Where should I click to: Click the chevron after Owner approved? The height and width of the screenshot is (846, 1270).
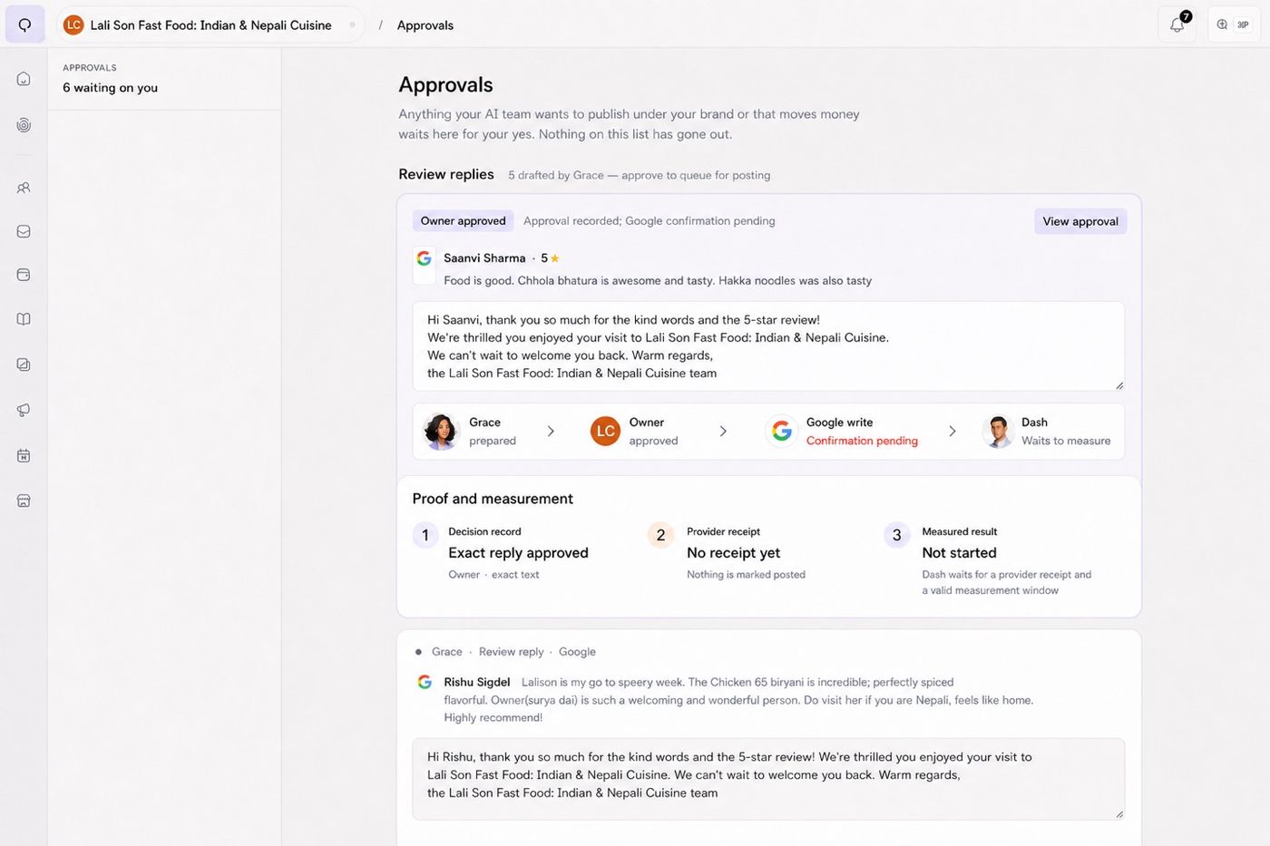(723, 432)
